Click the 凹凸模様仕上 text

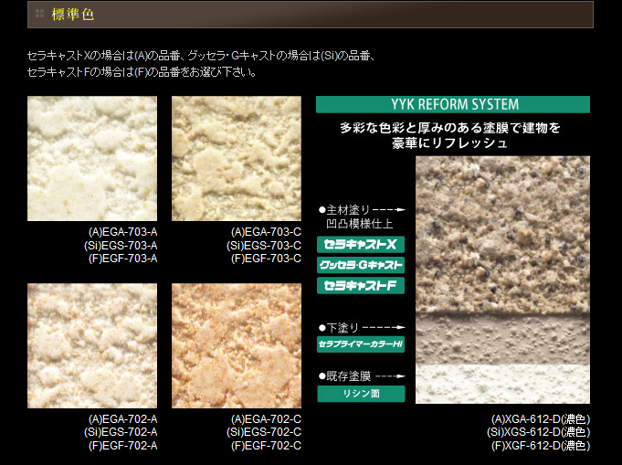[x=359, y=224]
